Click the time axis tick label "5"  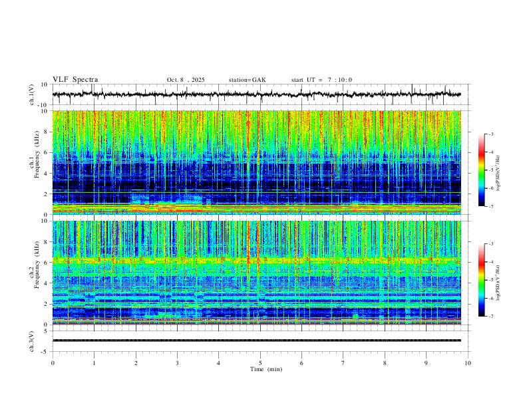(260, 363)
